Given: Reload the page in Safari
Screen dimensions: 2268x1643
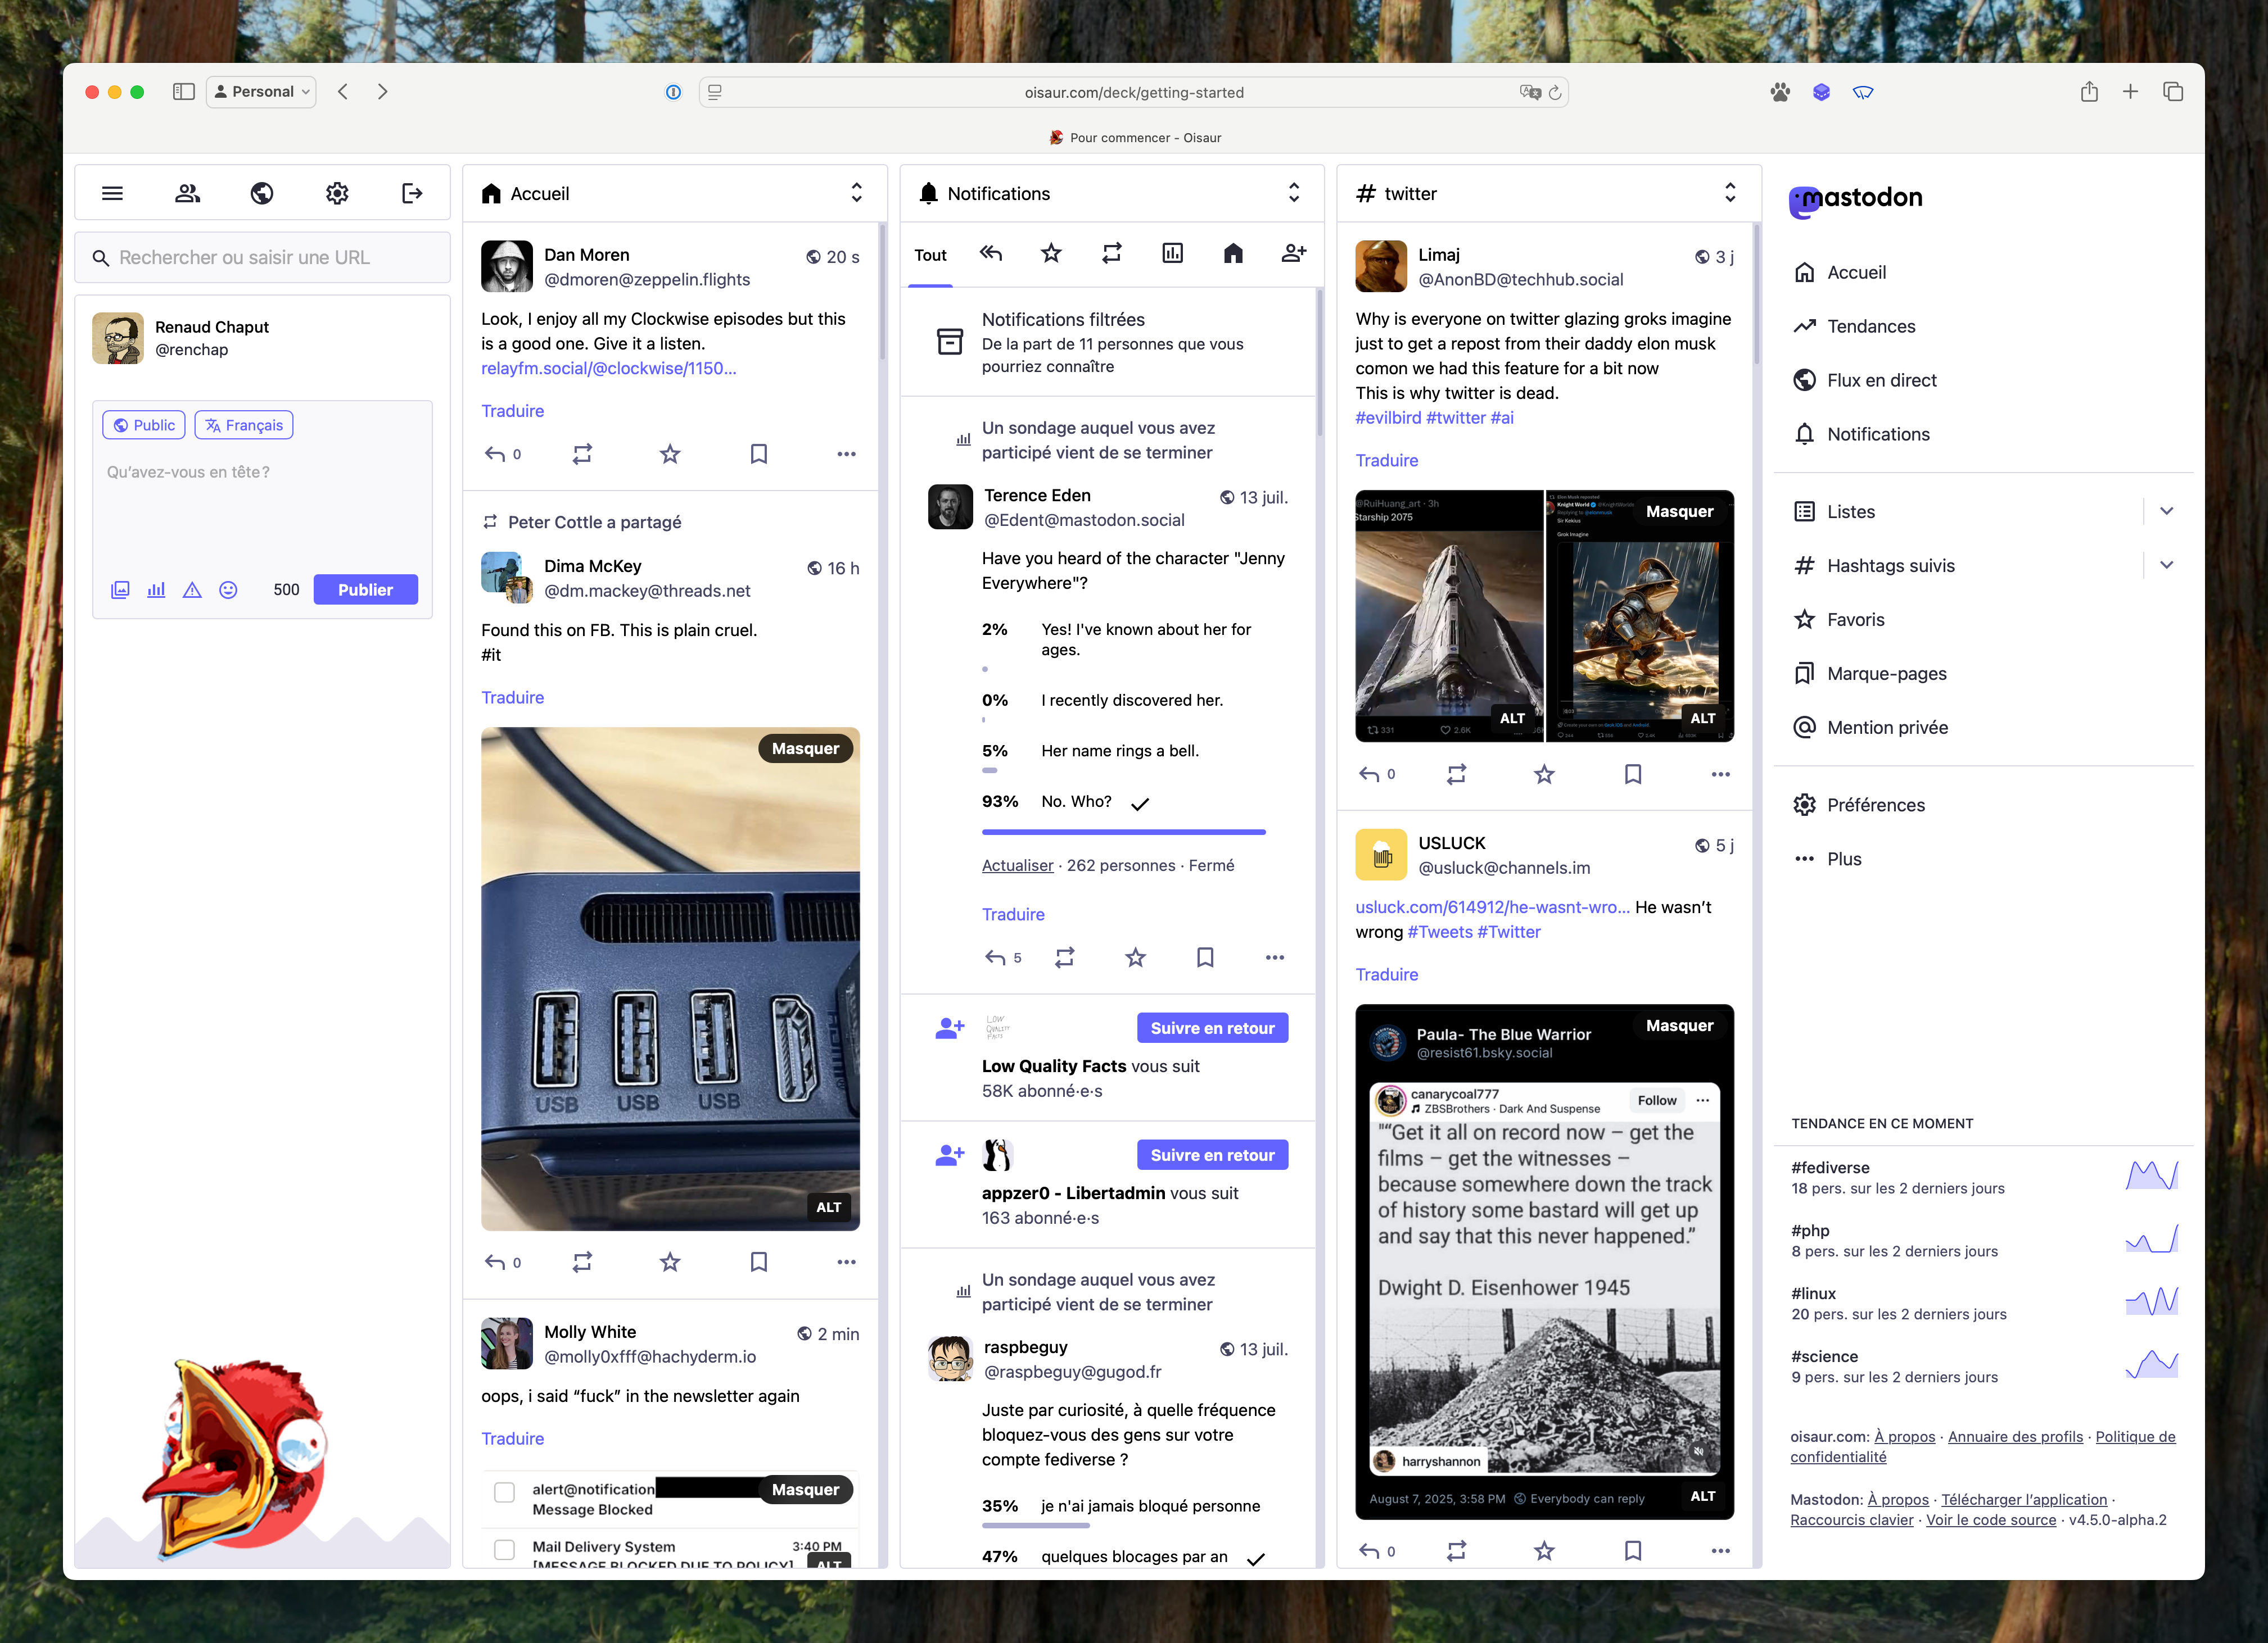Looking at the screenshot, I should coord(1555,93).
